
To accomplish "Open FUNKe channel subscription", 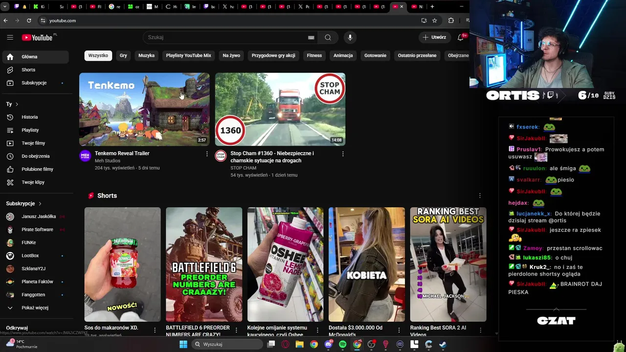I will pos(34,242).
